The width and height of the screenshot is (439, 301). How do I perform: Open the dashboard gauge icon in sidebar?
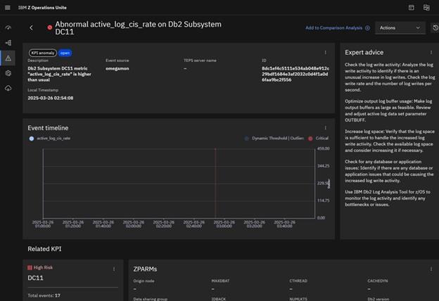pyautogui.click(x=8, y=27)
